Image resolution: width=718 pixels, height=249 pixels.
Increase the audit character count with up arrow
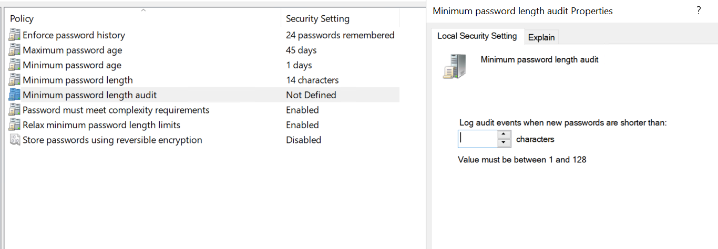(x=504, y=135)
